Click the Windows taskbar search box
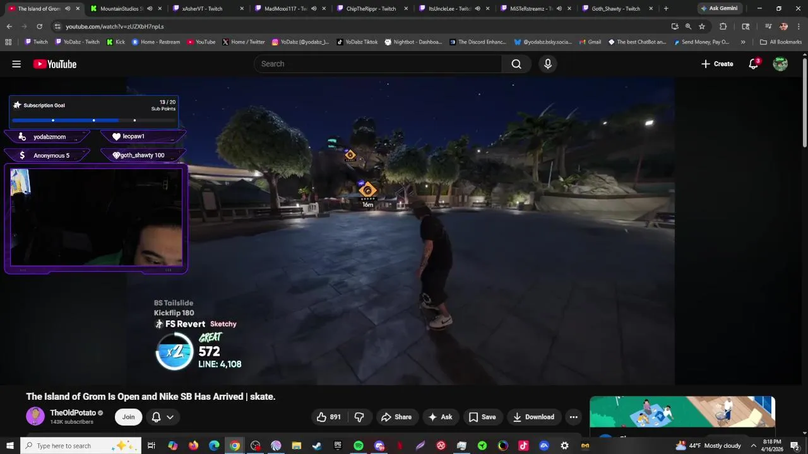This screenshot has height=454, width=808. coord(80,446)
